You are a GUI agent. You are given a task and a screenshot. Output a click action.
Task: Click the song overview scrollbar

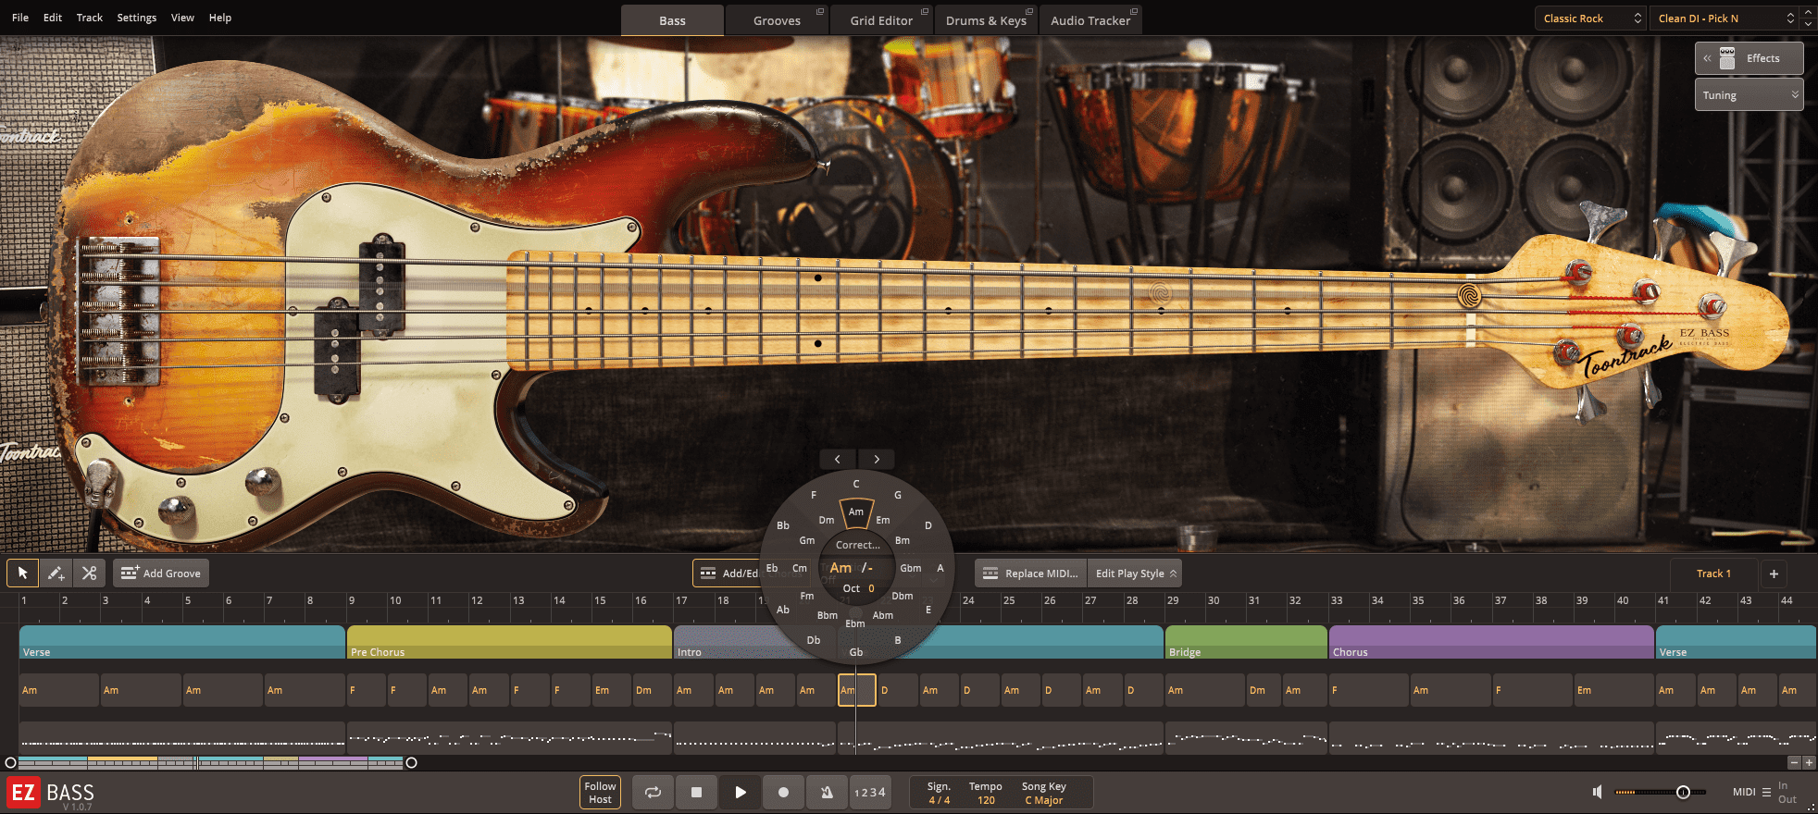tap(211, 762)
